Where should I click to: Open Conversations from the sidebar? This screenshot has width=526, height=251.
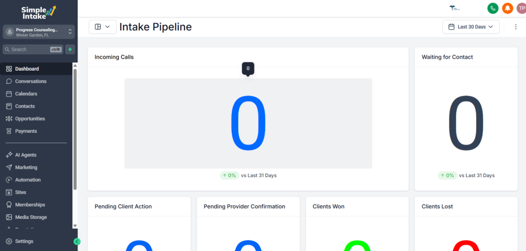coord(30,81)
